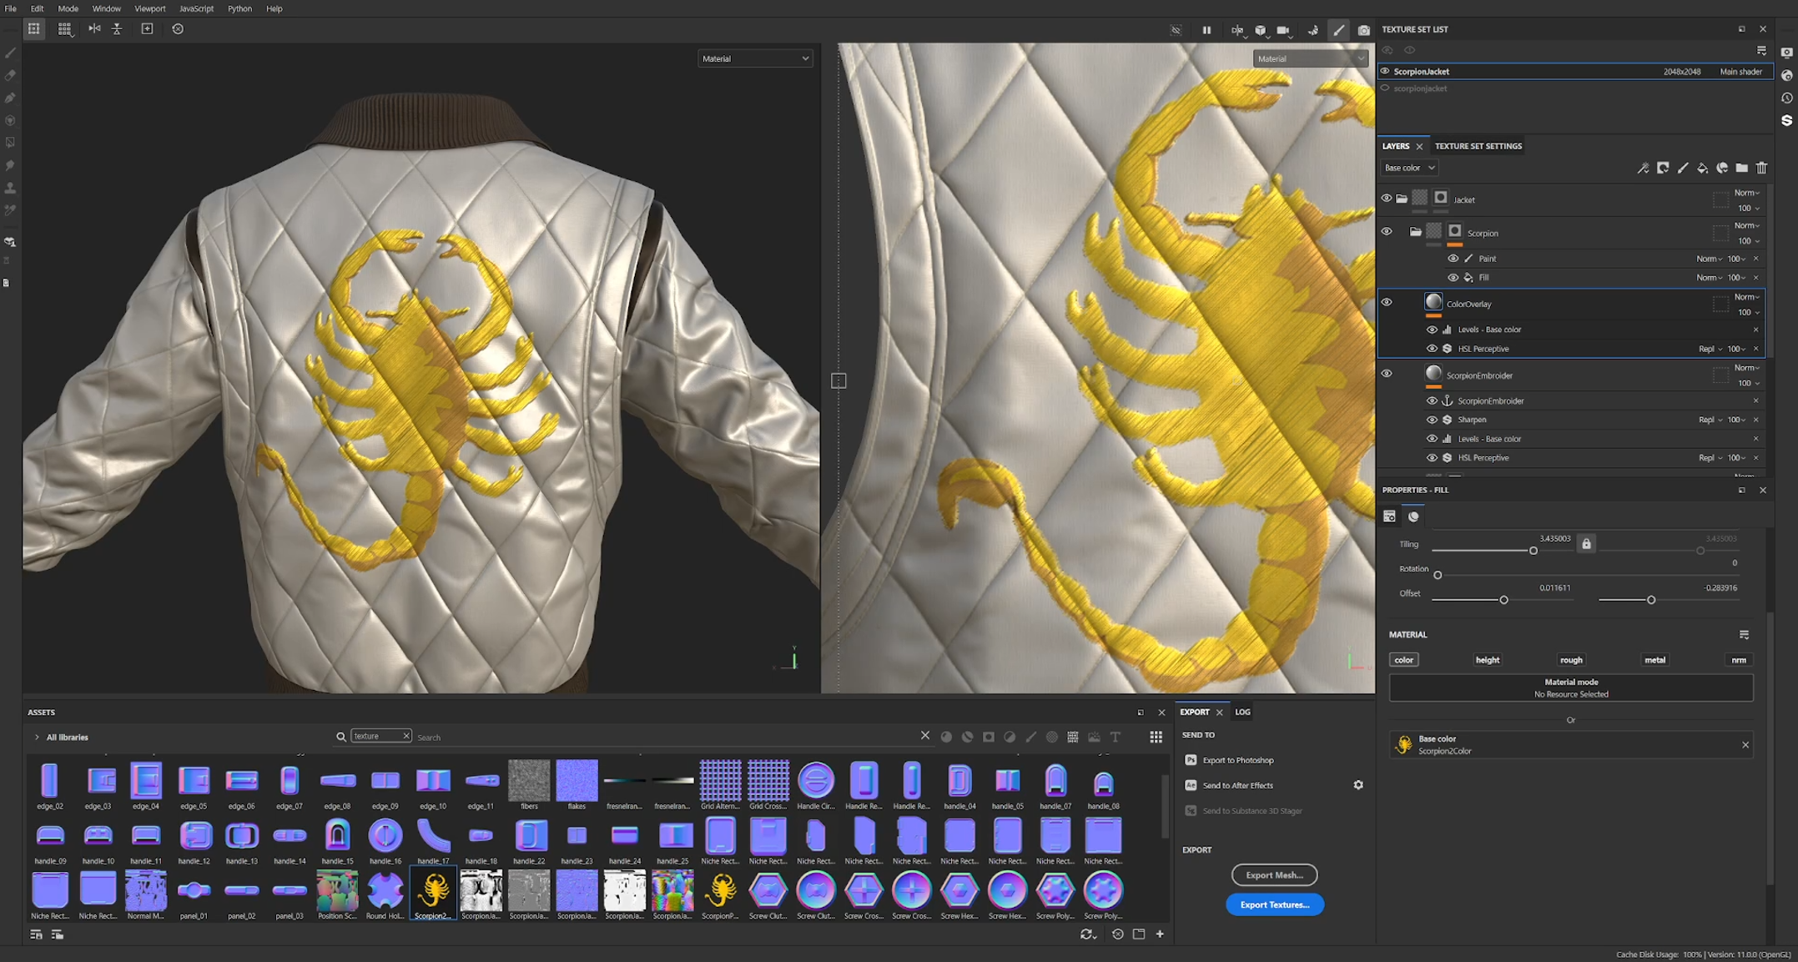Open the Base color channel dropdown
Image resolution: width=1798 pixels, height=962 pixels.
pos(1409,168)
